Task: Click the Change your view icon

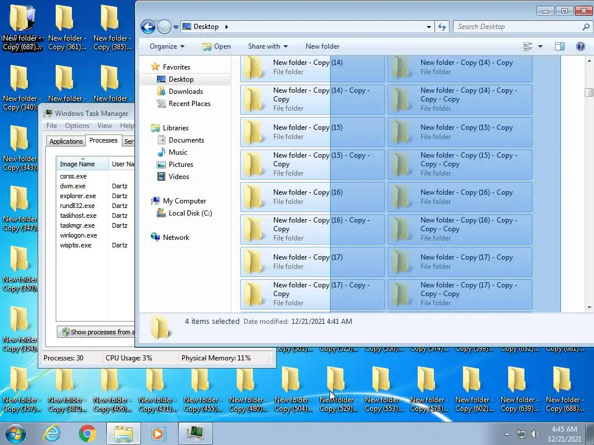Action: coord(528,46)
